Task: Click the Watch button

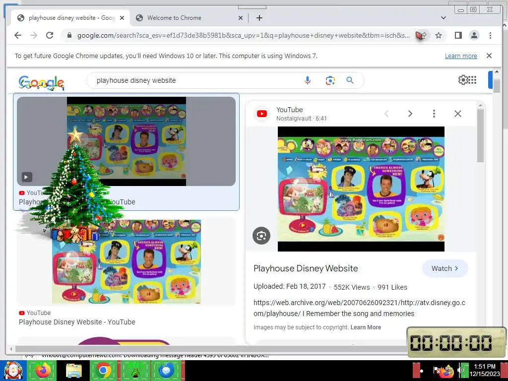Action: click(445, 268)
